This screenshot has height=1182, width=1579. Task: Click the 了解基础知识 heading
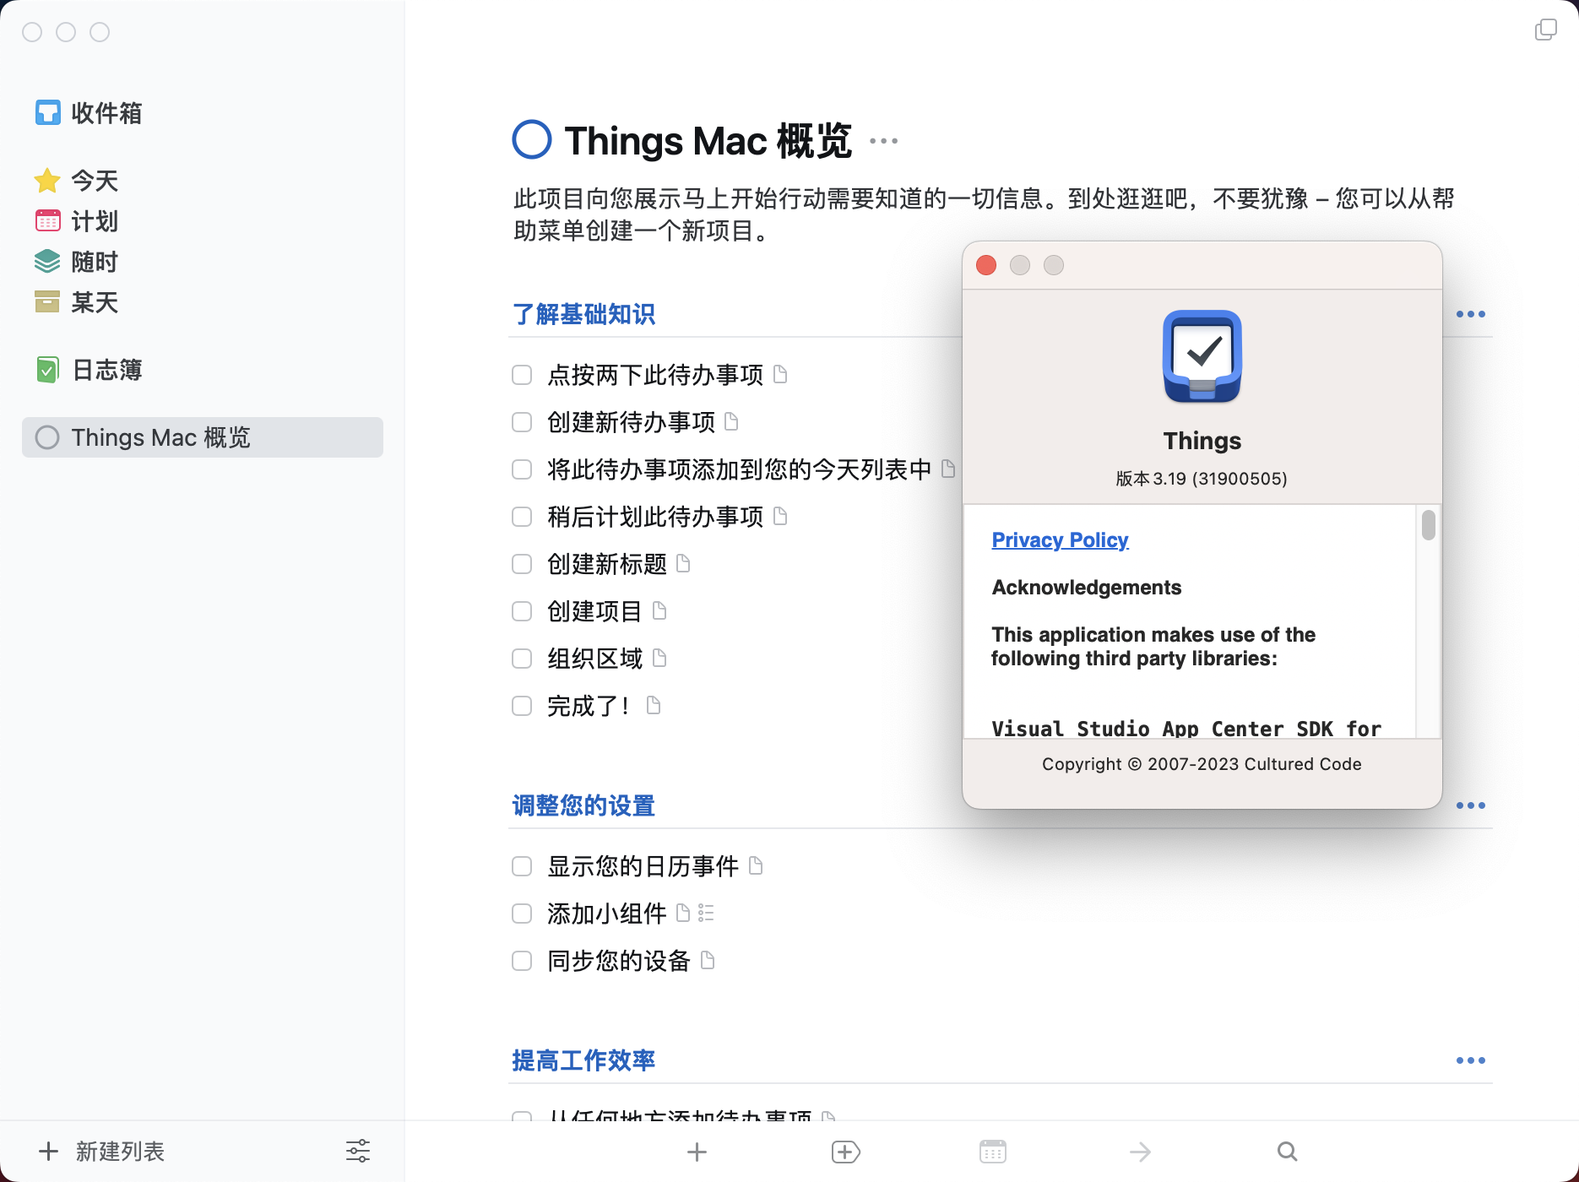click(583, 314)
